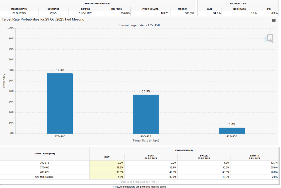Select the chart title about 29 Oct 2025 meeting
This screenshot has width=281, height=188.
pyautogui.click(x=43, y=19)
